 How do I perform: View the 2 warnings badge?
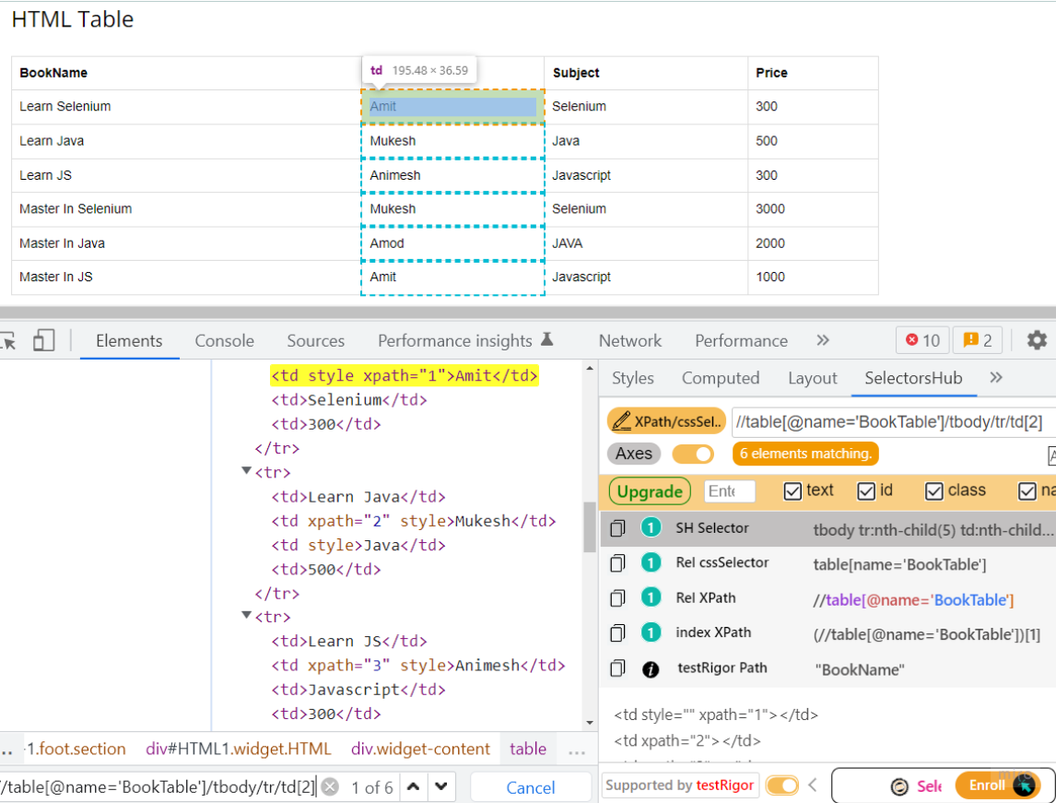pyautogui.click(x=977, y=340)
